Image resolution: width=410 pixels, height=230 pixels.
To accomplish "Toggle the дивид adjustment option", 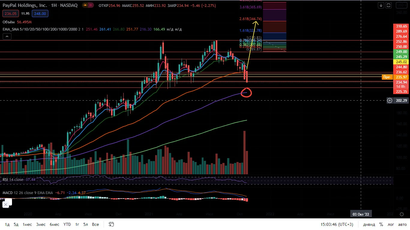I will click(x=369, y=224).
